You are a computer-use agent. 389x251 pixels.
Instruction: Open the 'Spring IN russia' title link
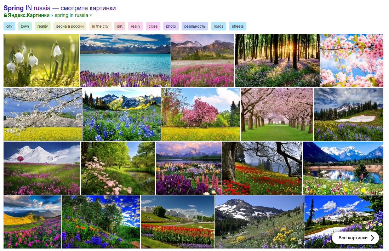pos(59,8)
